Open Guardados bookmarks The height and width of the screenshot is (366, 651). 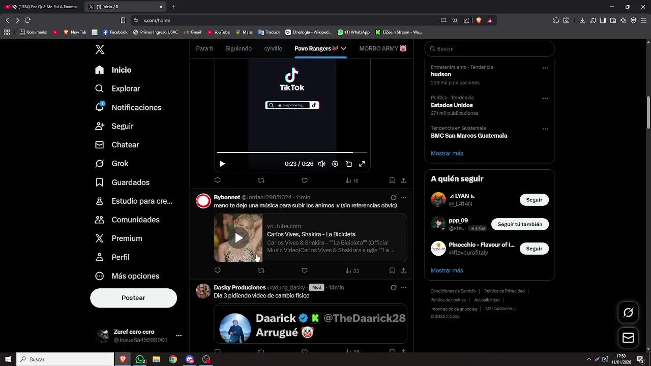(x=123, y=182)
